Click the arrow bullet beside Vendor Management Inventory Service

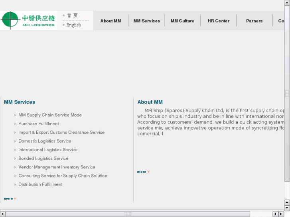tap(15, 167)
